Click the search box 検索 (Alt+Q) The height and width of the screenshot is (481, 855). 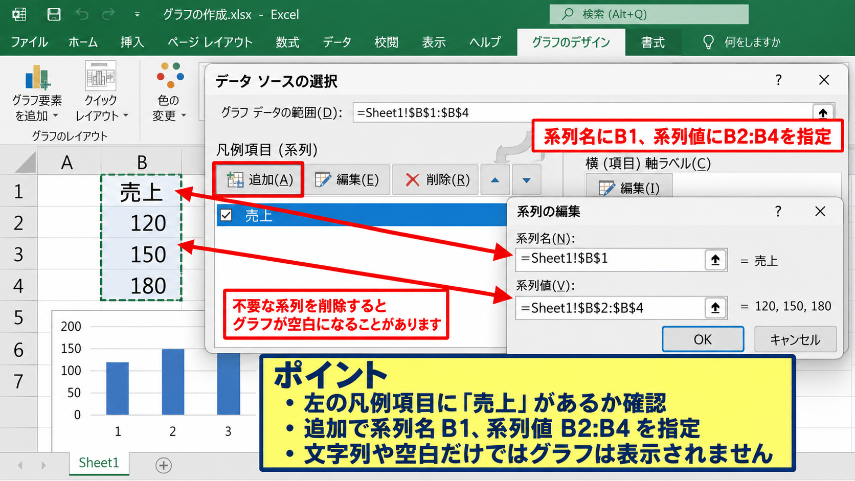pos(649,14)
